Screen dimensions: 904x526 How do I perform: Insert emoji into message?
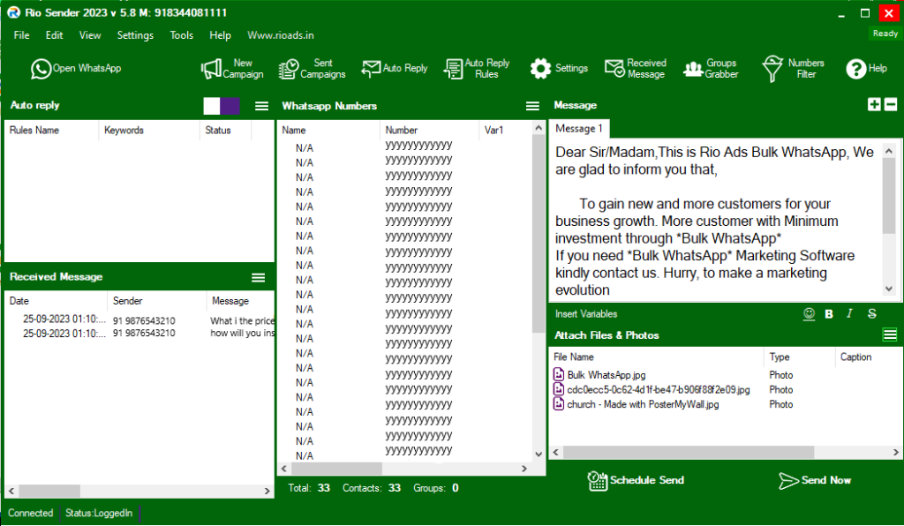809,313
